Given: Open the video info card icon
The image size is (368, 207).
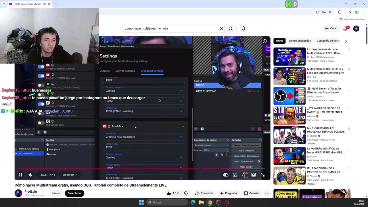Looking at the screenshot, I should point(264,41).
